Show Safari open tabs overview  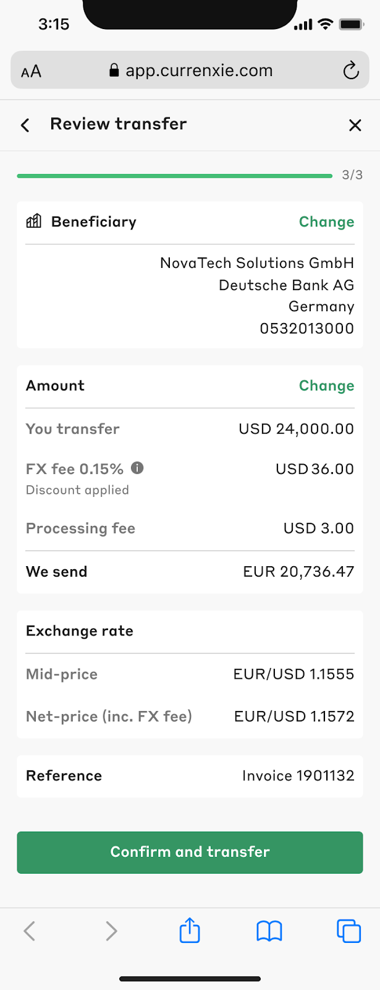point(348,930)
